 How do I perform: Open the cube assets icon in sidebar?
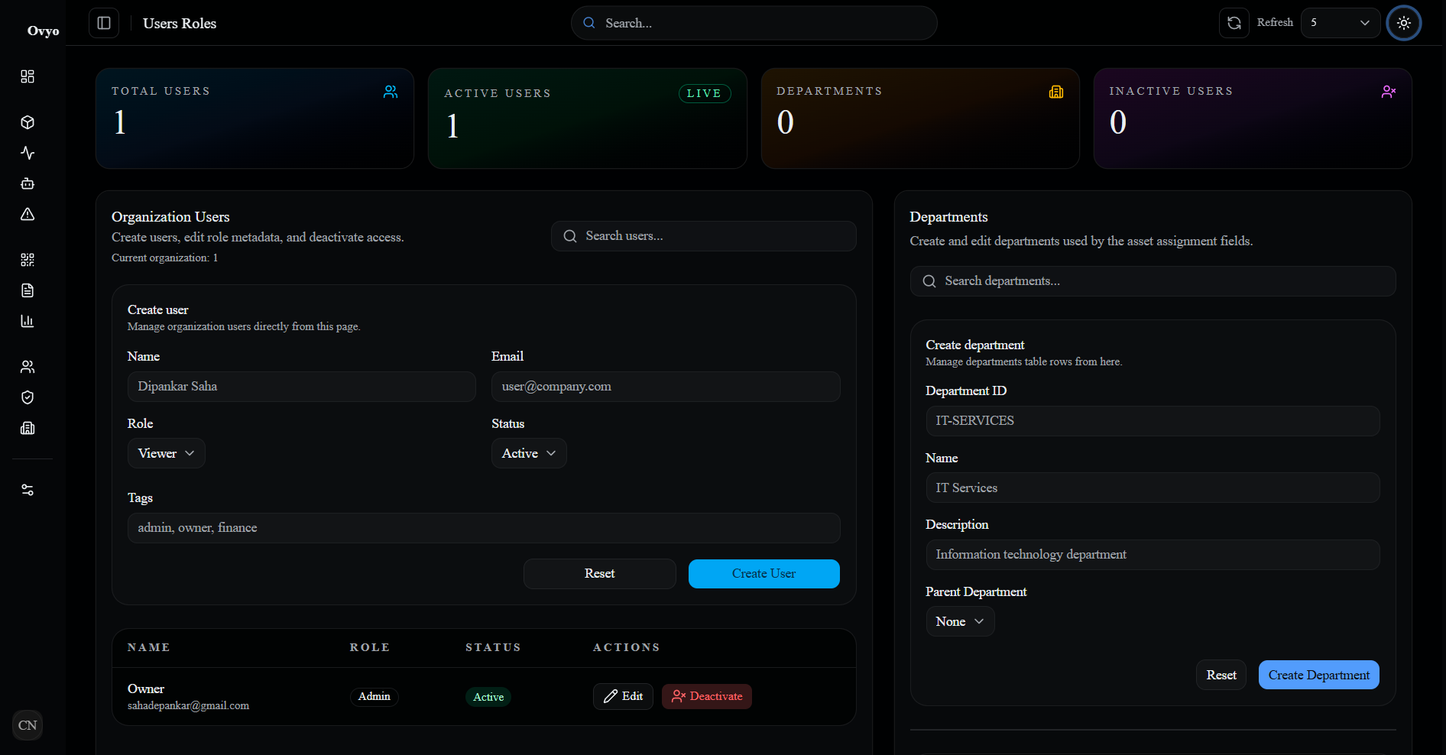click(28, 122)
